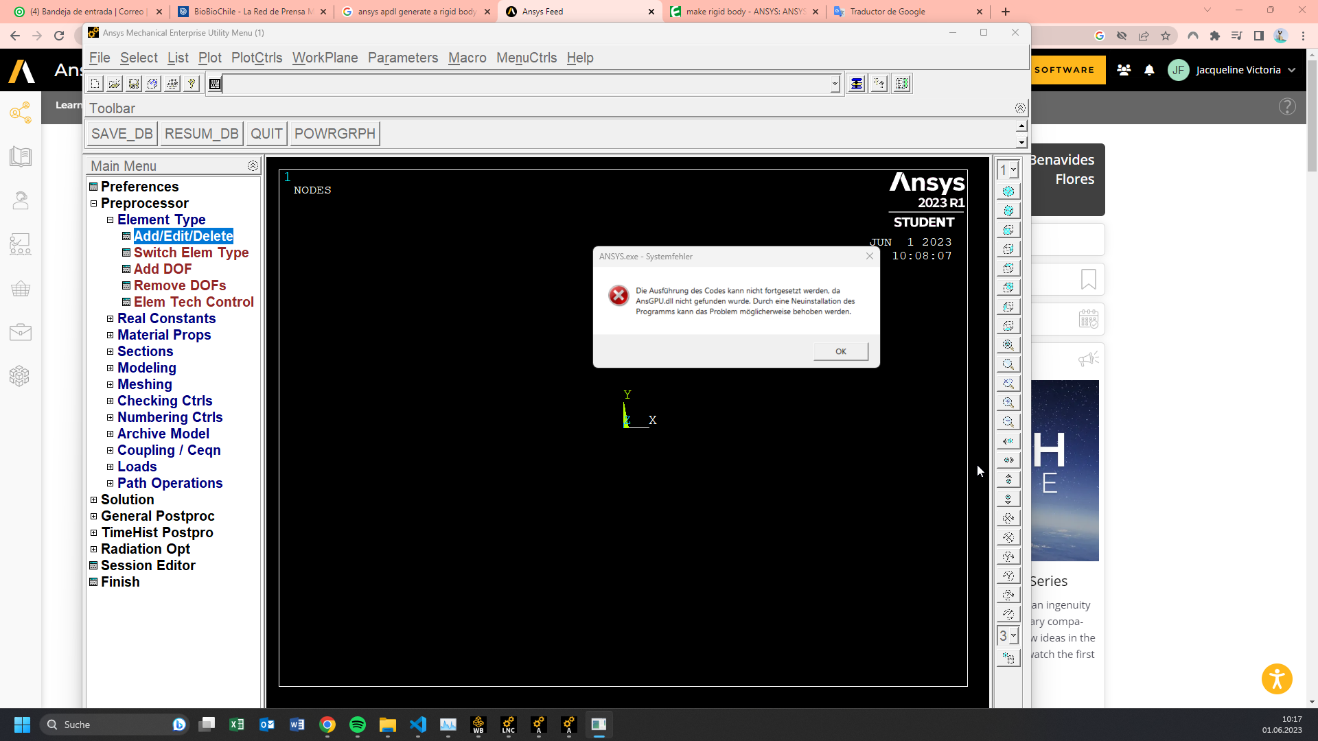The height and width of the screenshot is (741, 1318).
Task: Click the SAVE_DB toolbar button
Action: [x=122, y=134]
